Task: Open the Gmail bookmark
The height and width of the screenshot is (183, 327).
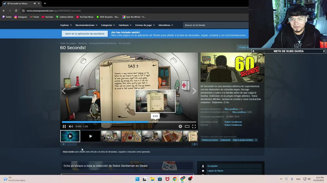Action: pyautogui.click(x=34, y=17)
